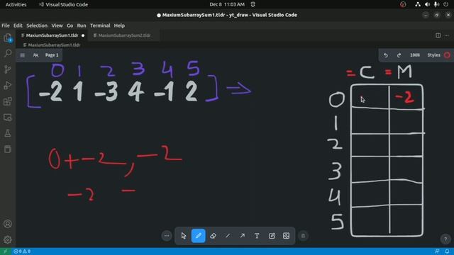Click the red style color circle
Screen dimensions: 454x255
coord(447,55)
